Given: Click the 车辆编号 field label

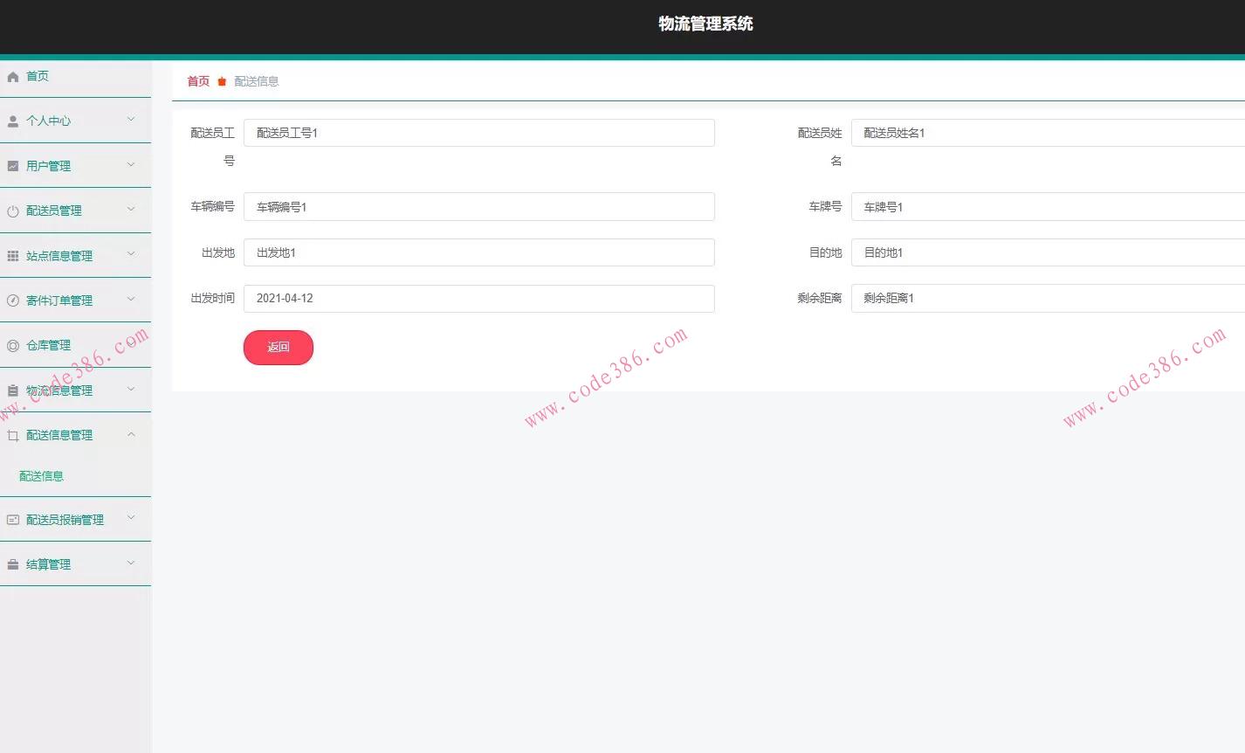Looking at the screenshot, I should (x=213, y=207).
